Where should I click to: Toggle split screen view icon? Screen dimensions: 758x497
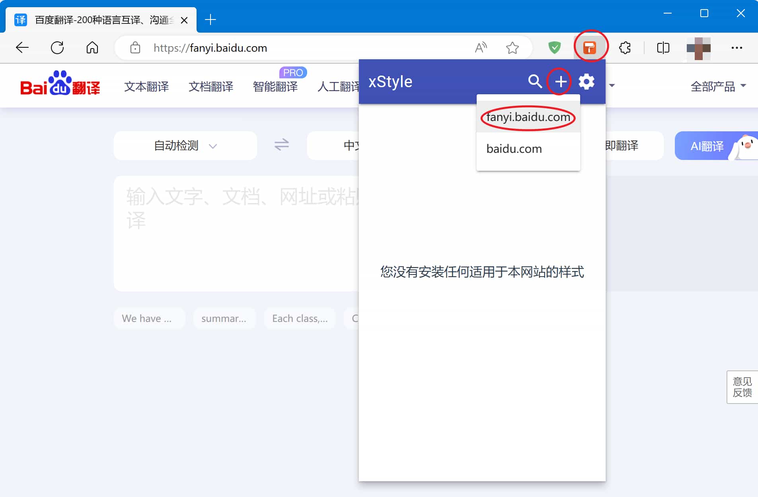[x=663, y=48]
